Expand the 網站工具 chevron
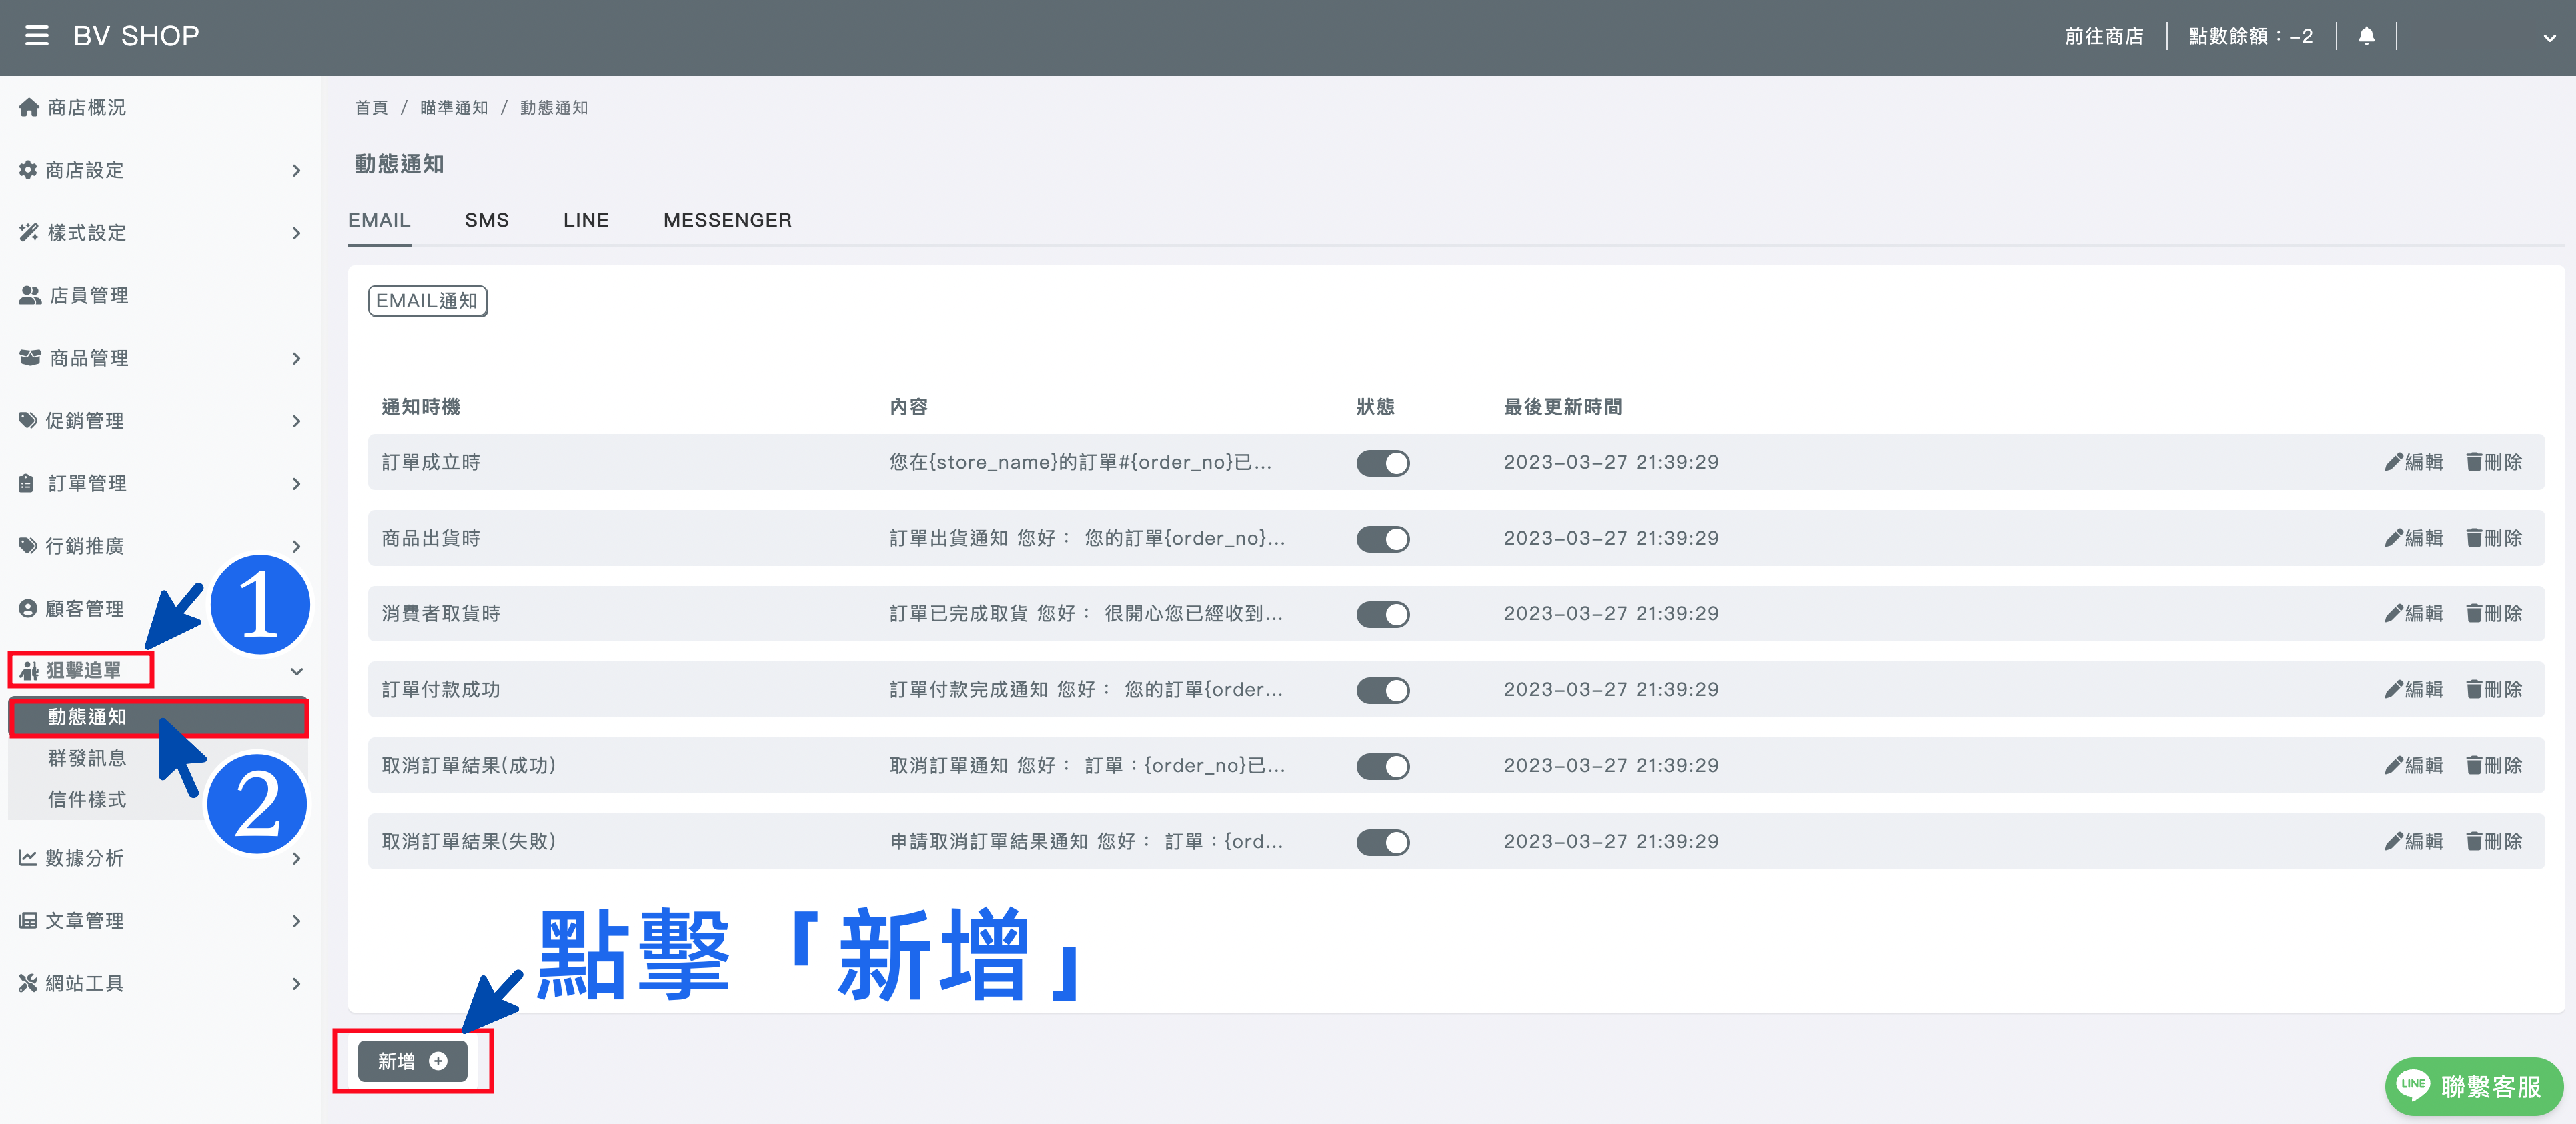 tap(296, 984)
